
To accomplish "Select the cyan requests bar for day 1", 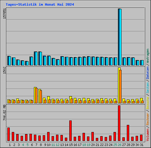I will coord(10,61).
